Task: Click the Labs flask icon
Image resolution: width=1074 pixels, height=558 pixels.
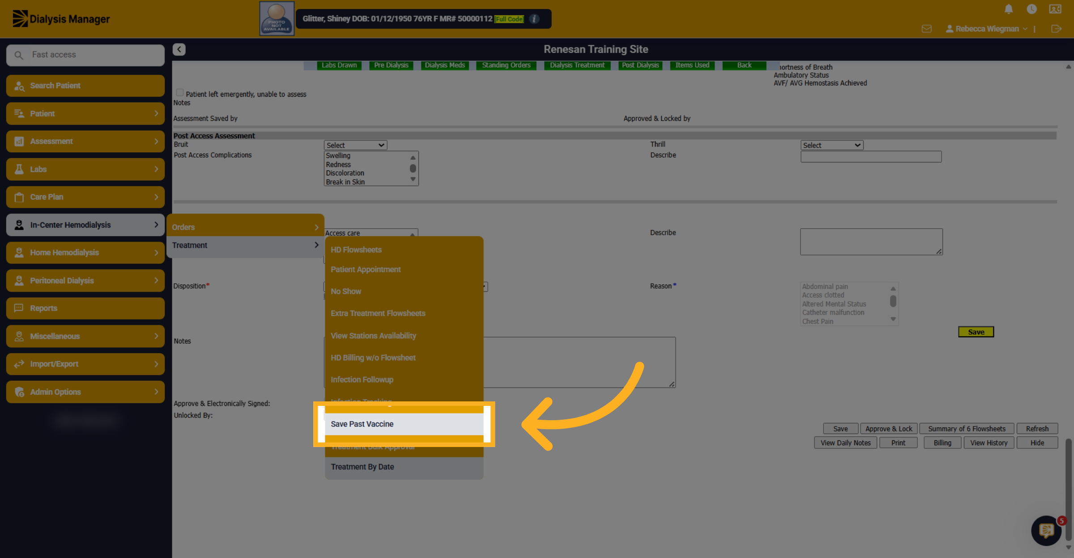Action: click(19, 169)
